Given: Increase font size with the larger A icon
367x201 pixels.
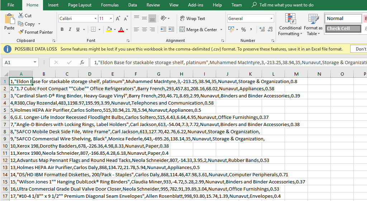Looking at the screenshot, I should [118, 19].
